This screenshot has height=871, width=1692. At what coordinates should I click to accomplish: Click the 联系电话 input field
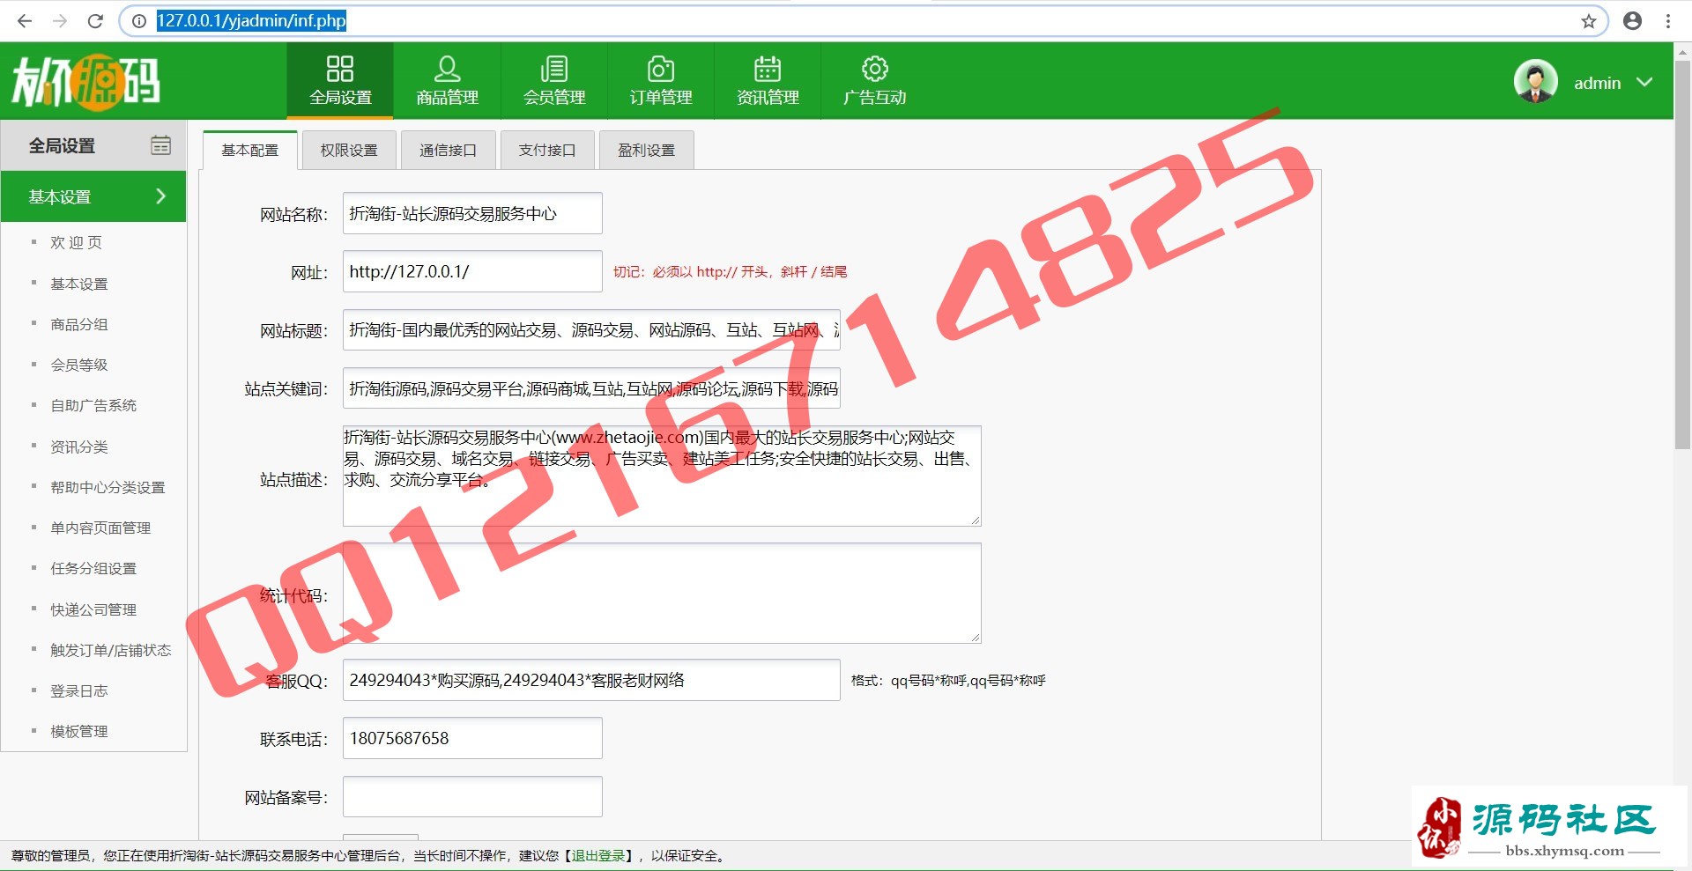click(x=472, y=738)
